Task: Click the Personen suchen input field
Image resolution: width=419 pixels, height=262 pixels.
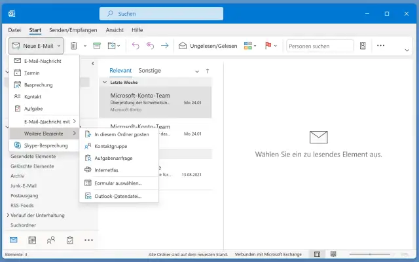Action: click(320, 46)
